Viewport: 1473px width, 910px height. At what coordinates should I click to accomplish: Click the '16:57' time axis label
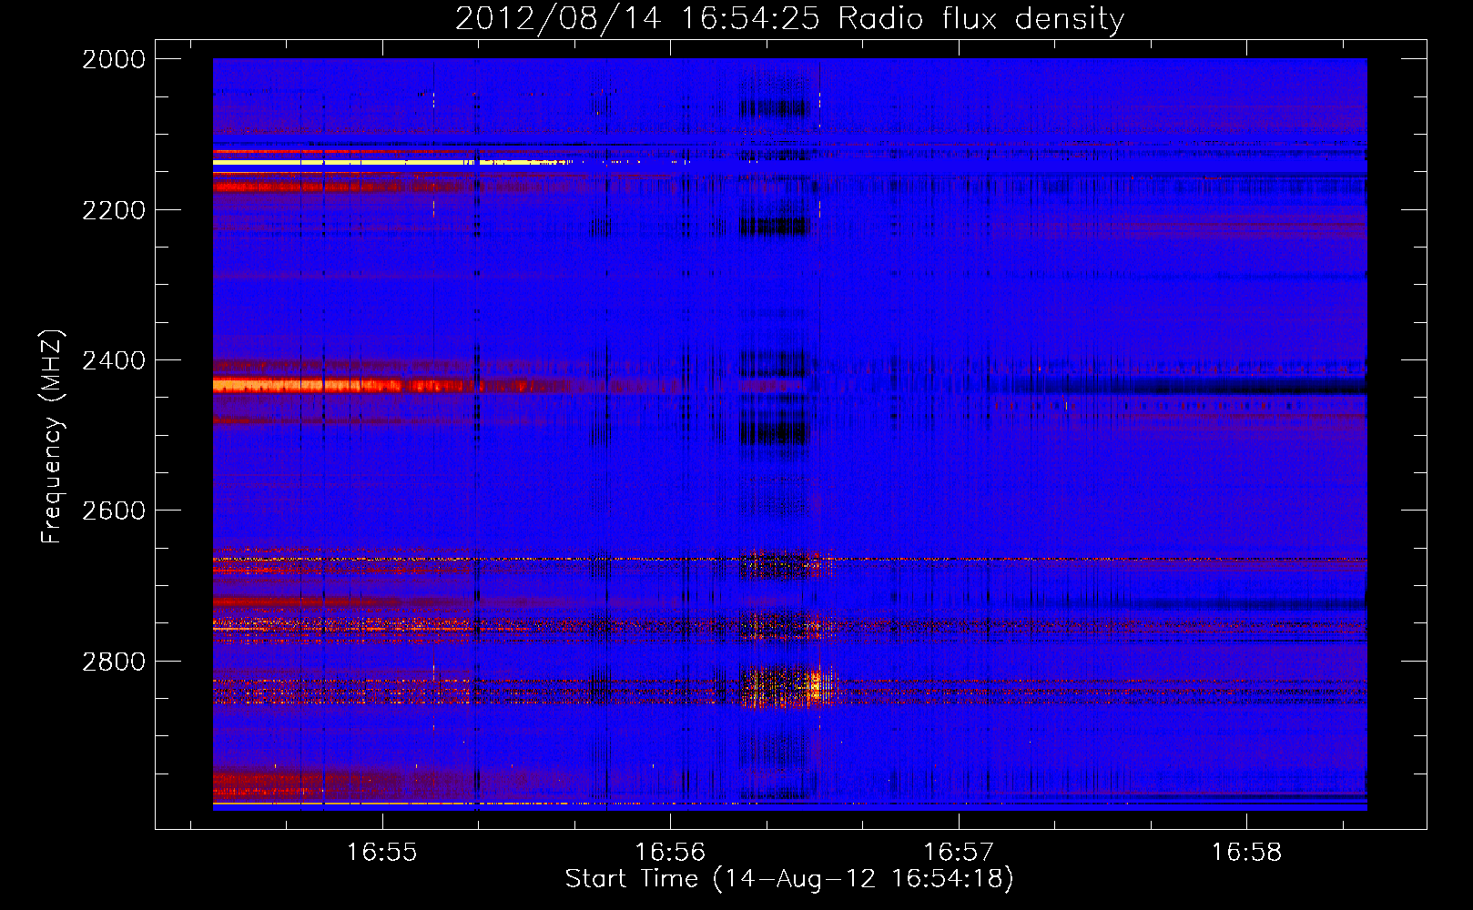(x=959, y=853)
